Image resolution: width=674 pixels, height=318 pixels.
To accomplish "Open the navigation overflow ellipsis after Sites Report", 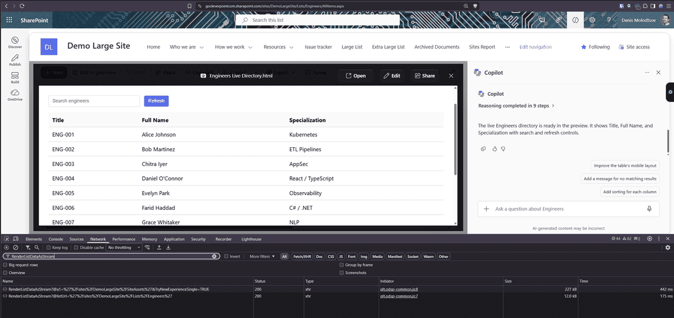I will (507, 47).
